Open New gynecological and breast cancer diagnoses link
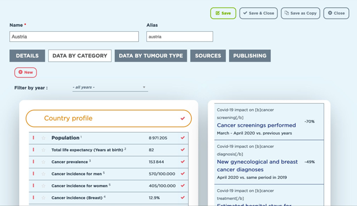Viewport: 357px width, 206px height. (x=257, y=166)
